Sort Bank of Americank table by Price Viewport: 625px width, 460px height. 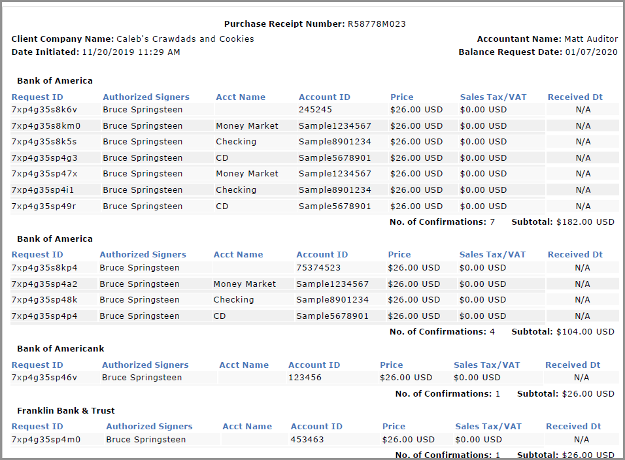coord(391,365)
